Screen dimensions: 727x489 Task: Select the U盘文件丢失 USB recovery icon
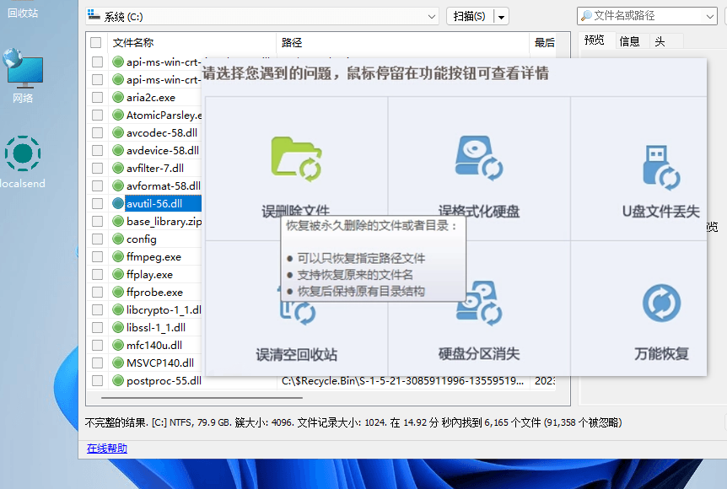click(x=661, y=166)
